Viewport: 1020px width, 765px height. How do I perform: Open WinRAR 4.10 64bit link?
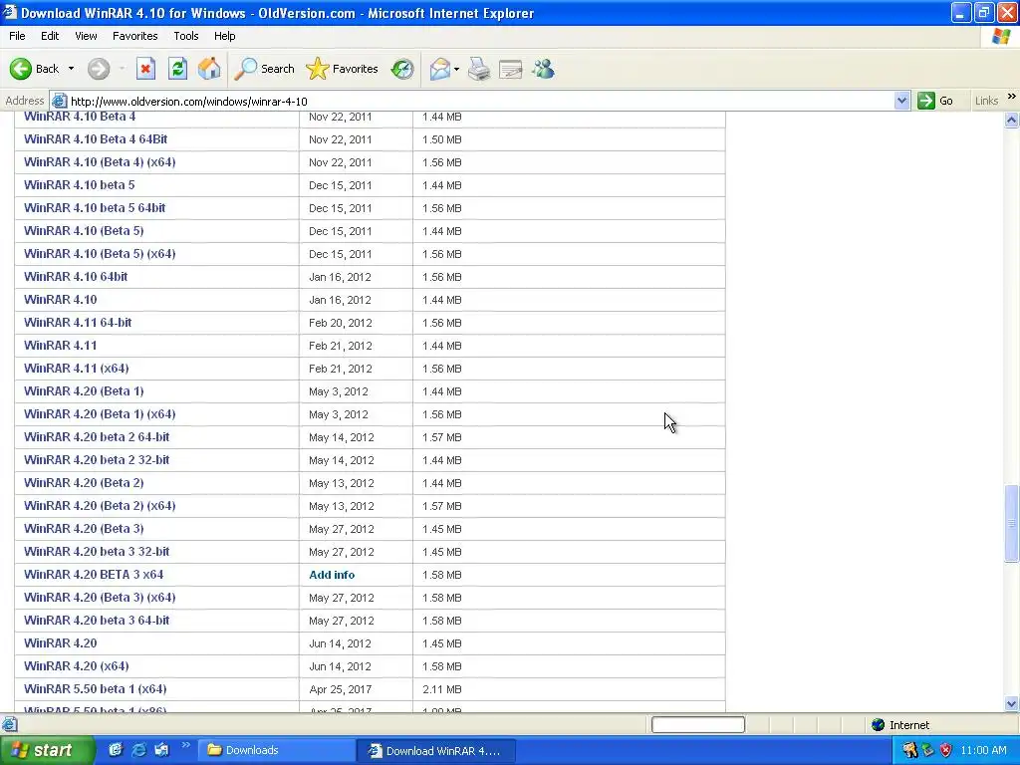76,277
